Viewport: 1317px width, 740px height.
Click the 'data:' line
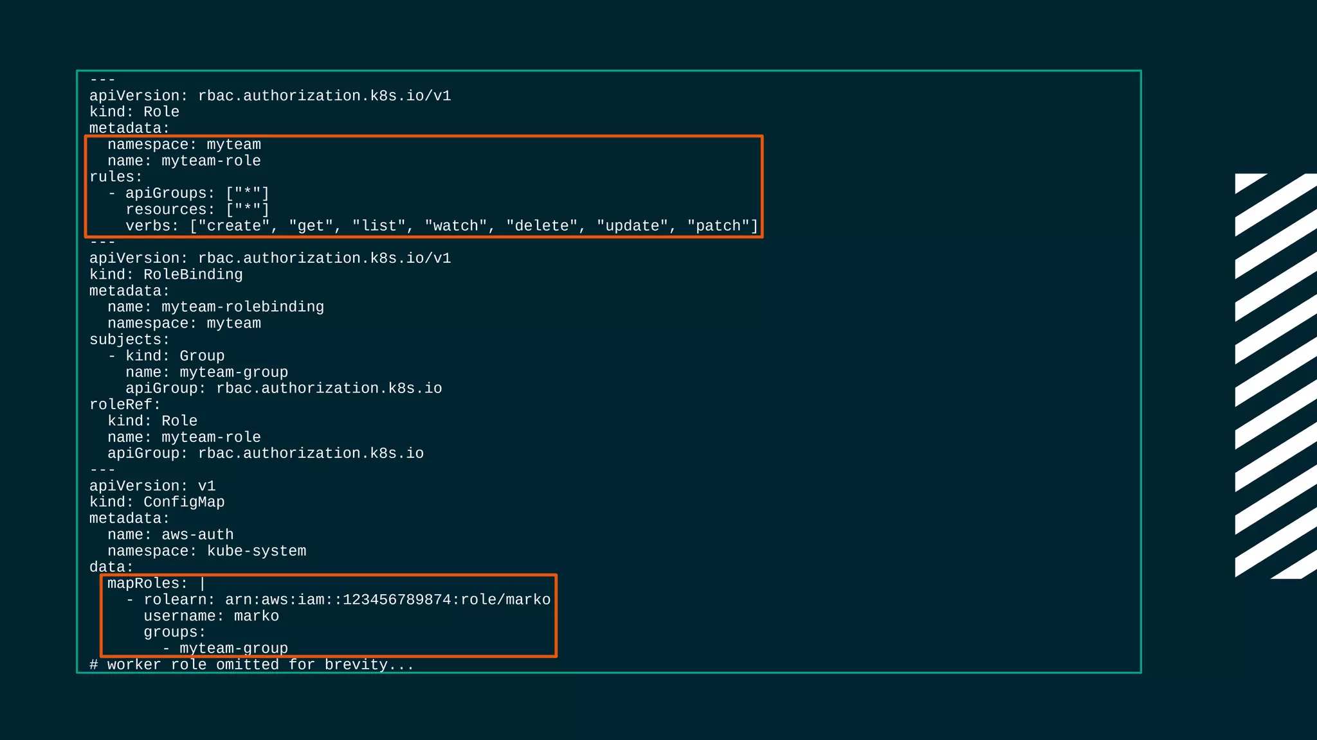click(111, 567)
